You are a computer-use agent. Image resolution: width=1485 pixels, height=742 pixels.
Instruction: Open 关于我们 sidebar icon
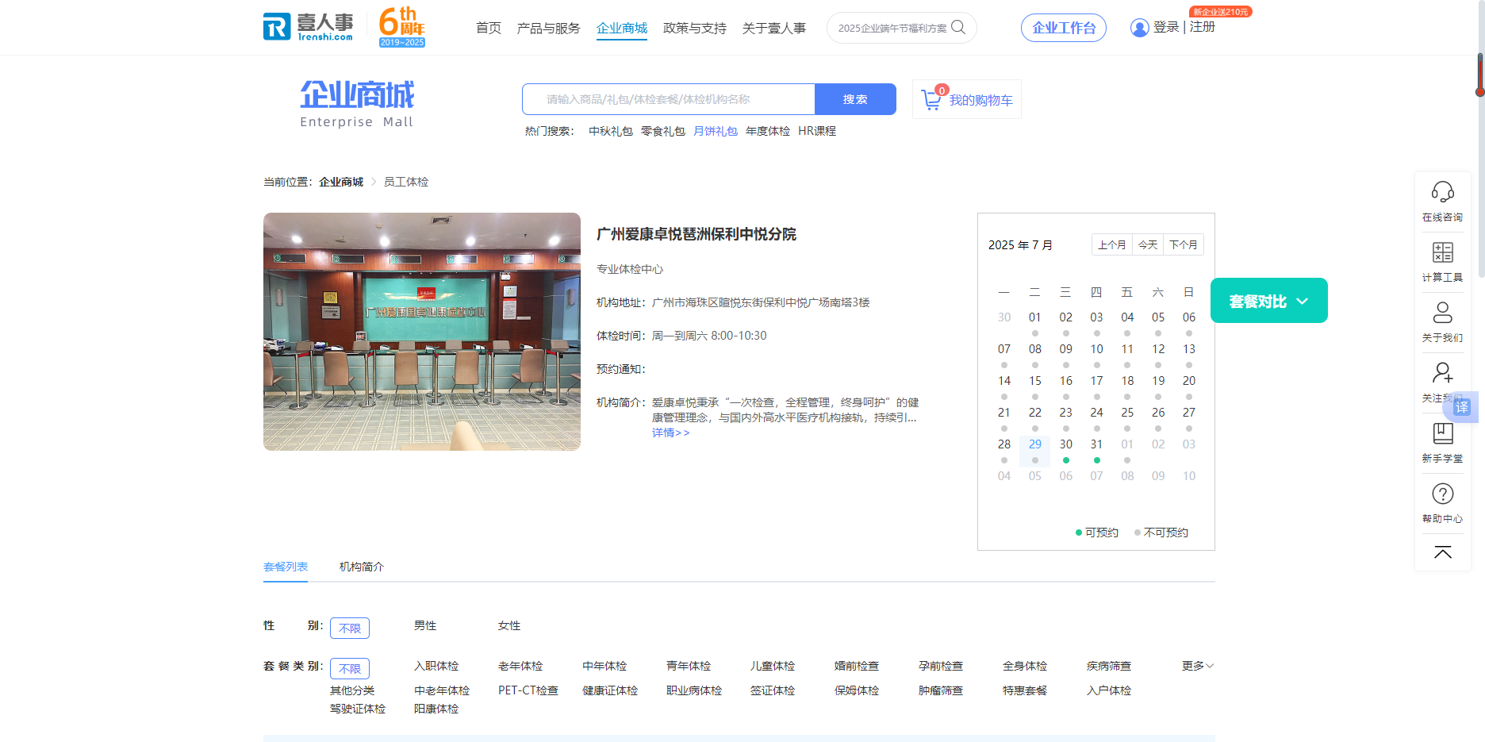1442,313
